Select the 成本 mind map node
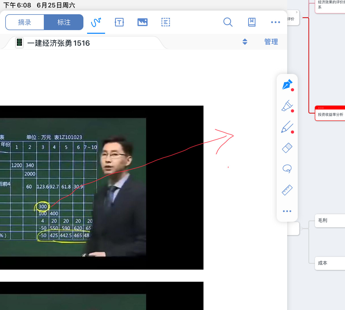The image size is (345, 310). [330, 263]
